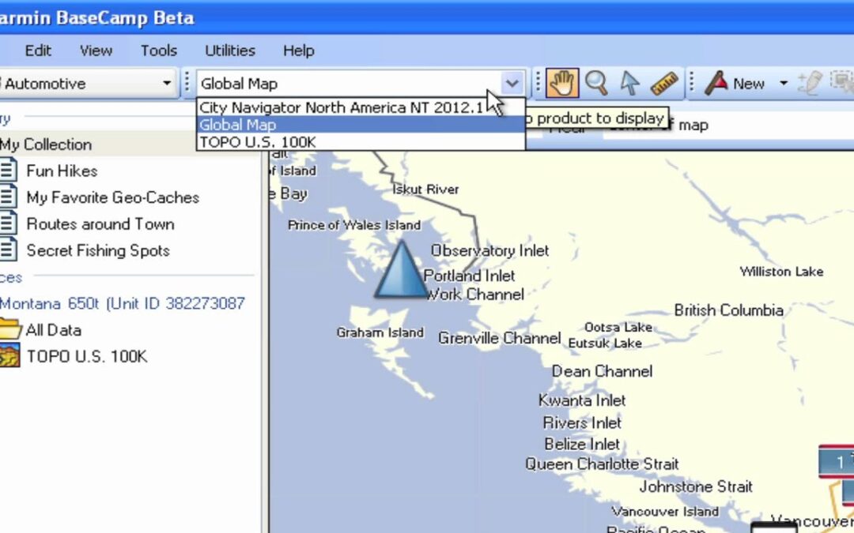
Task: Choose City Navigator North America NT 2012.1
Action: (x=341, y=107)
